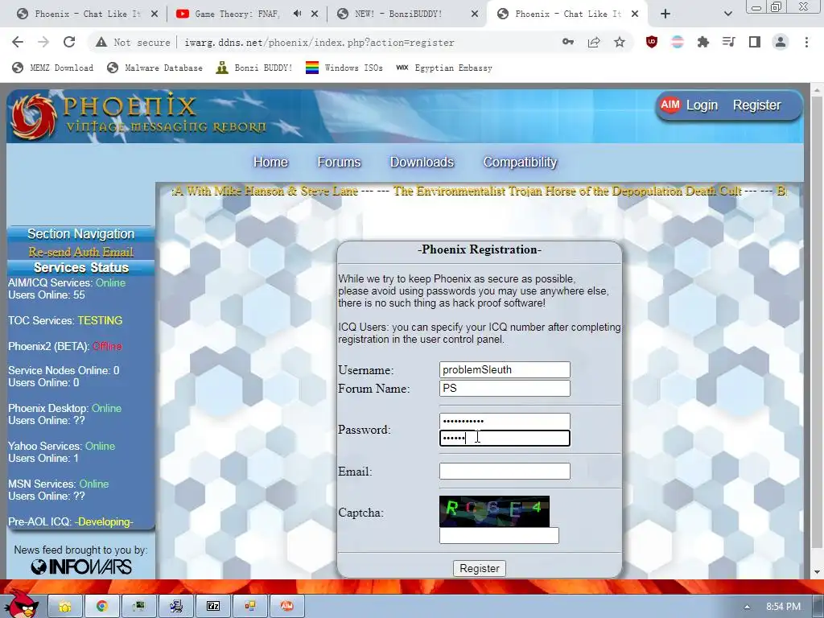
Task: Click the Captcha answer input box
Action: (x=499, y=535)
